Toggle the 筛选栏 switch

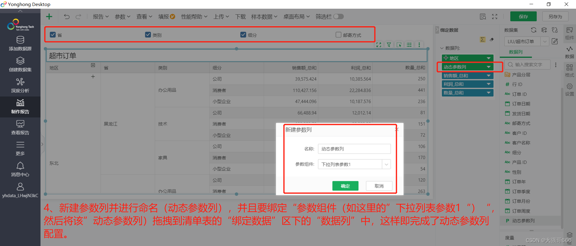(x=338, y=16)
